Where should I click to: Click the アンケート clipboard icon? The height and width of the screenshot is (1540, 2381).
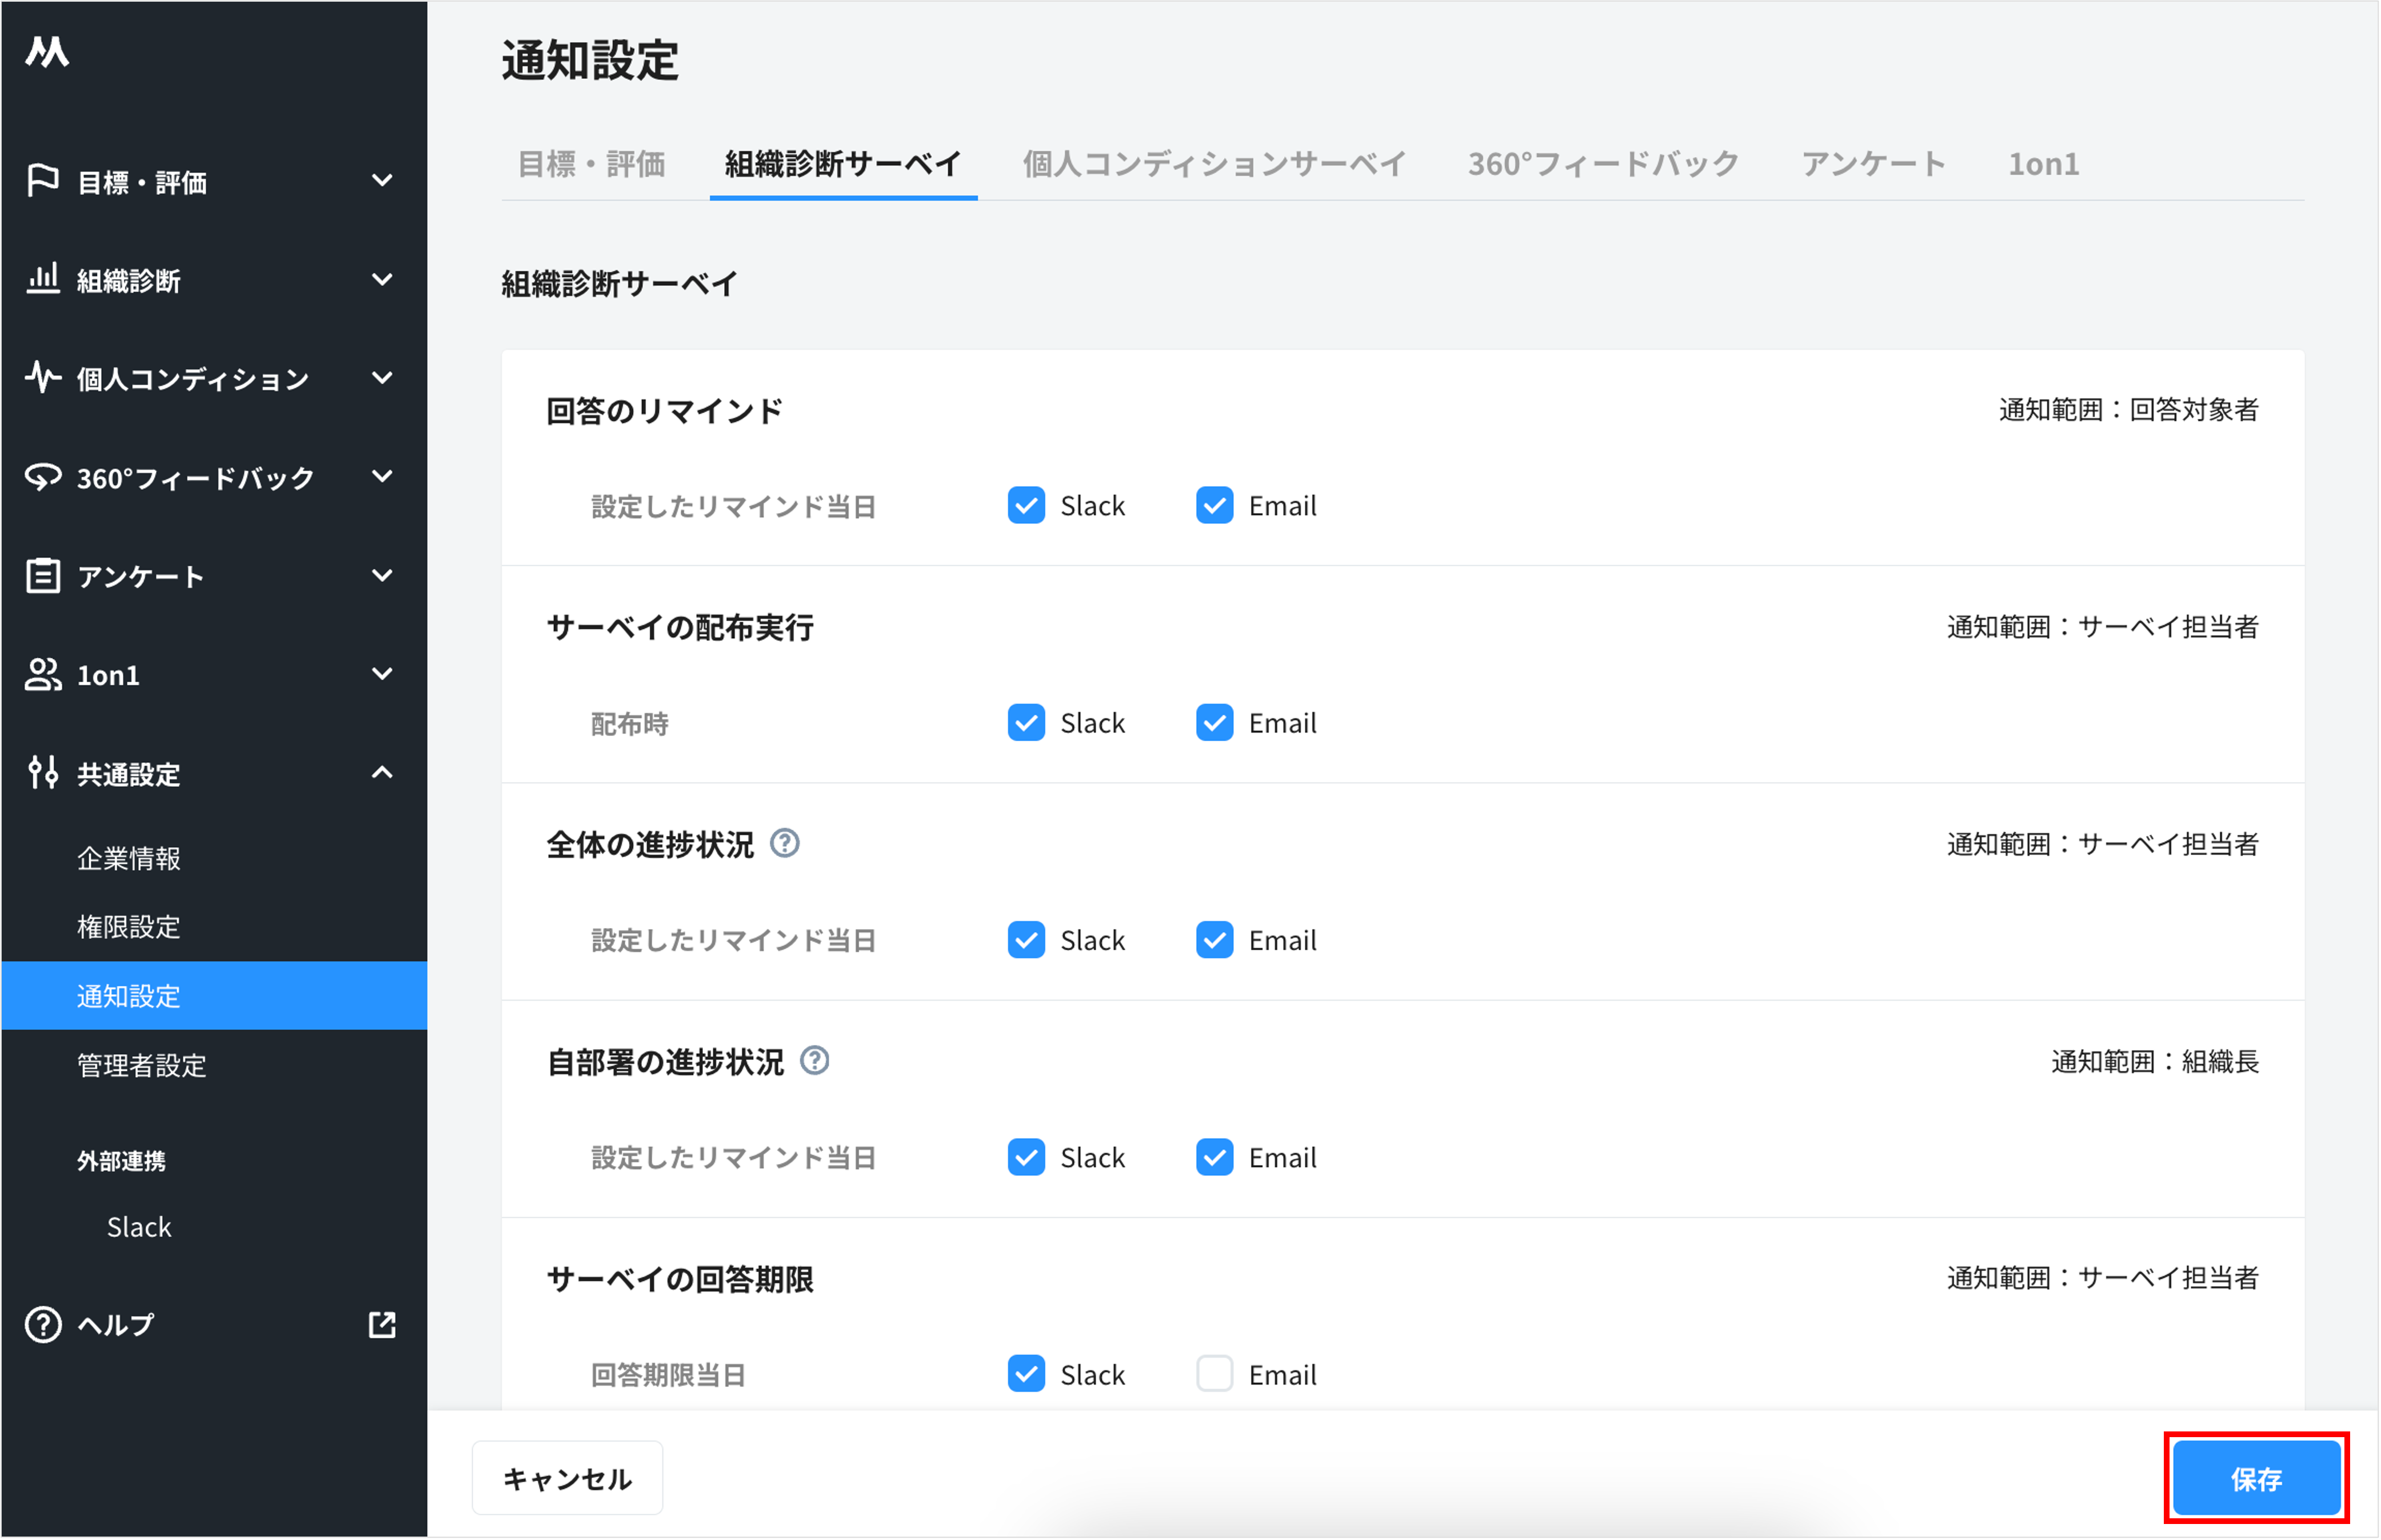coord(42,575)
